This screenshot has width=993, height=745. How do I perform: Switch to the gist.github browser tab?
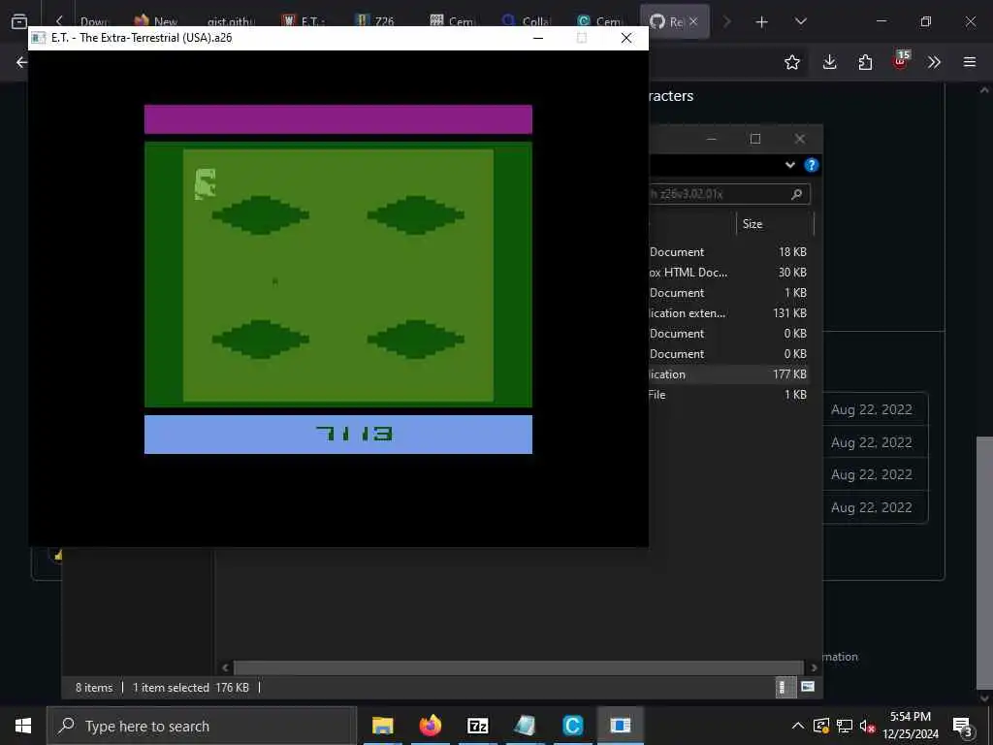click(231, 21)
